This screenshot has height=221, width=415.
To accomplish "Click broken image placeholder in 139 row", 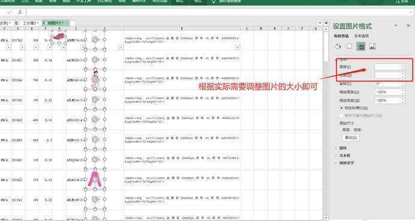I will tap(95, 159).
